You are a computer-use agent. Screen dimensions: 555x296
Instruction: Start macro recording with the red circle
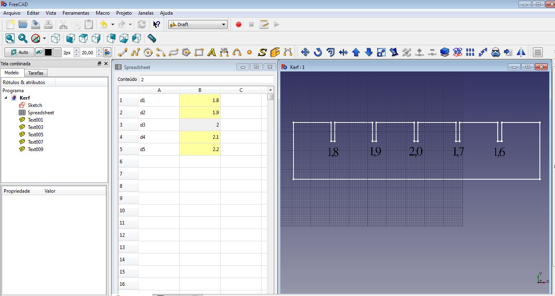click(239, 24)
